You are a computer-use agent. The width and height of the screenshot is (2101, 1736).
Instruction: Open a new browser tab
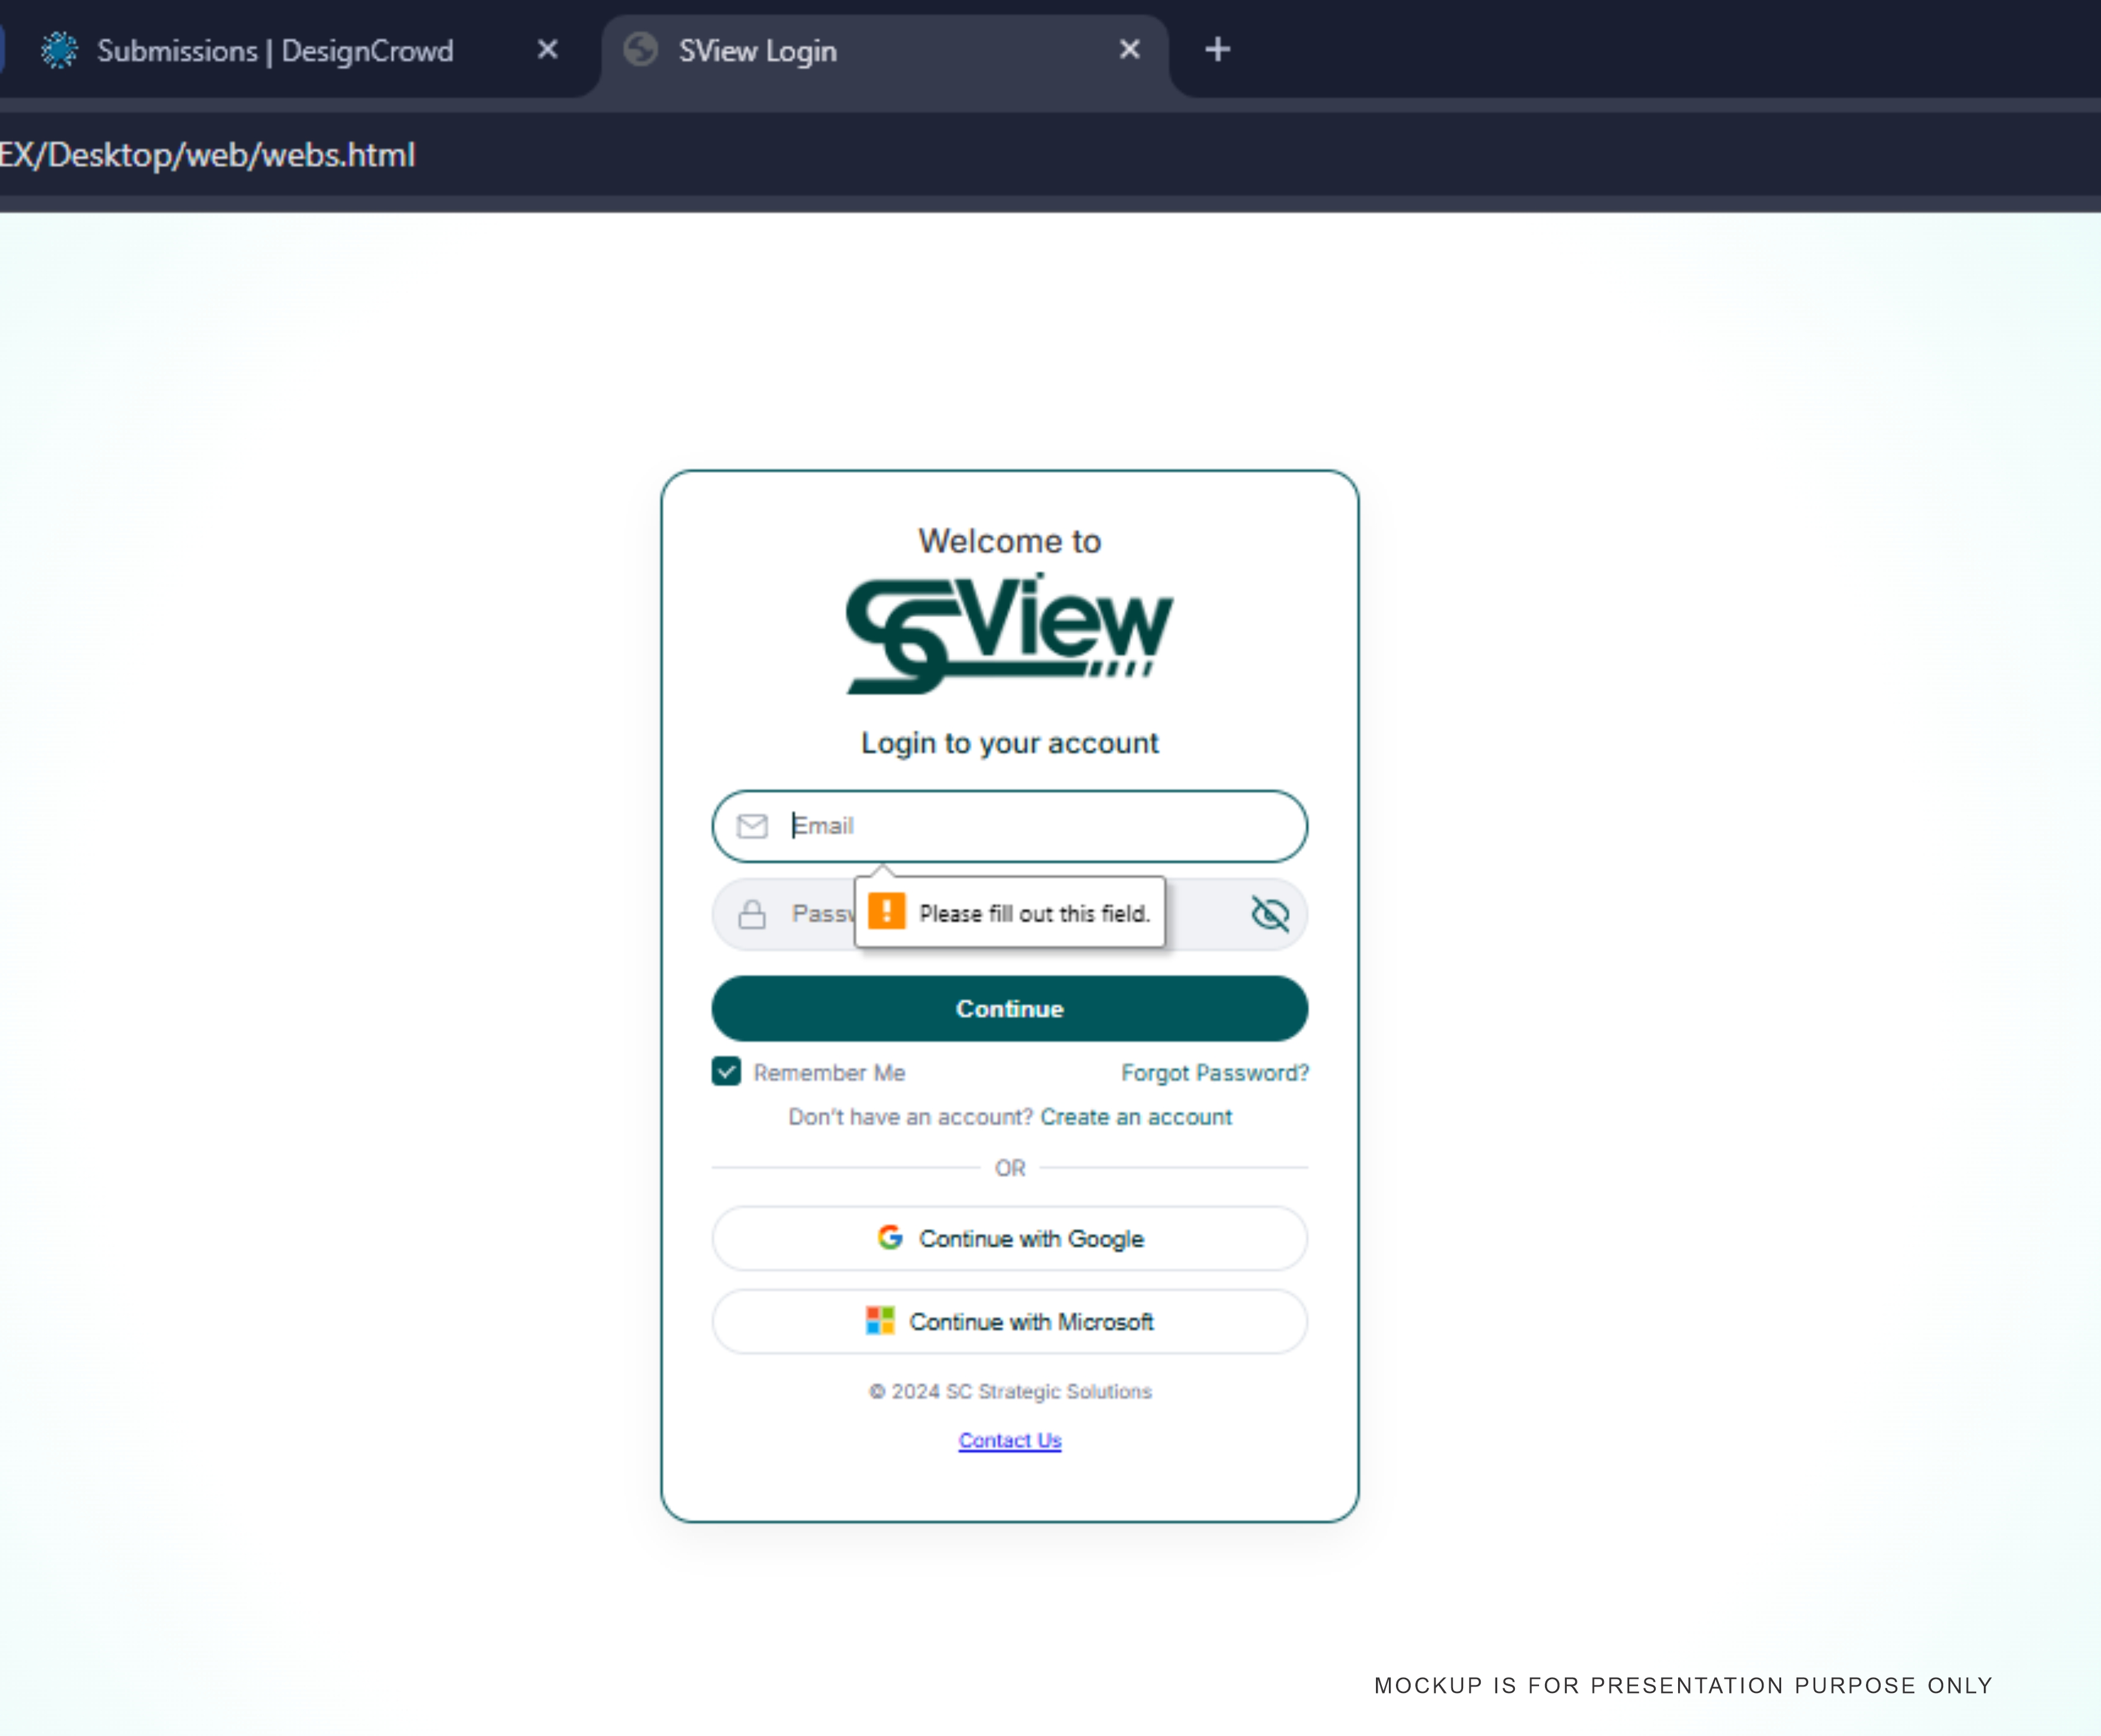[x=1217, y=50]
